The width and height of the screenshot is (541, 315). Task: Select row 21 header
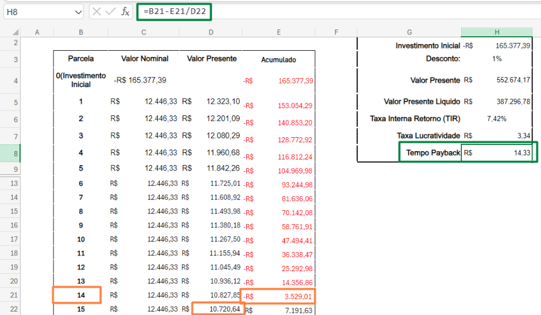(11, 295)
